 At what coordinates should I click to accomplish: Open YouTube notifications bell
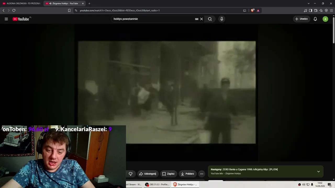315,19
